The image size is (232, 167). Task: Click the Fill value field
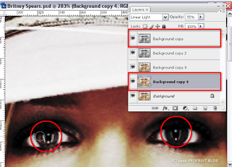click(x=192, y=27)
